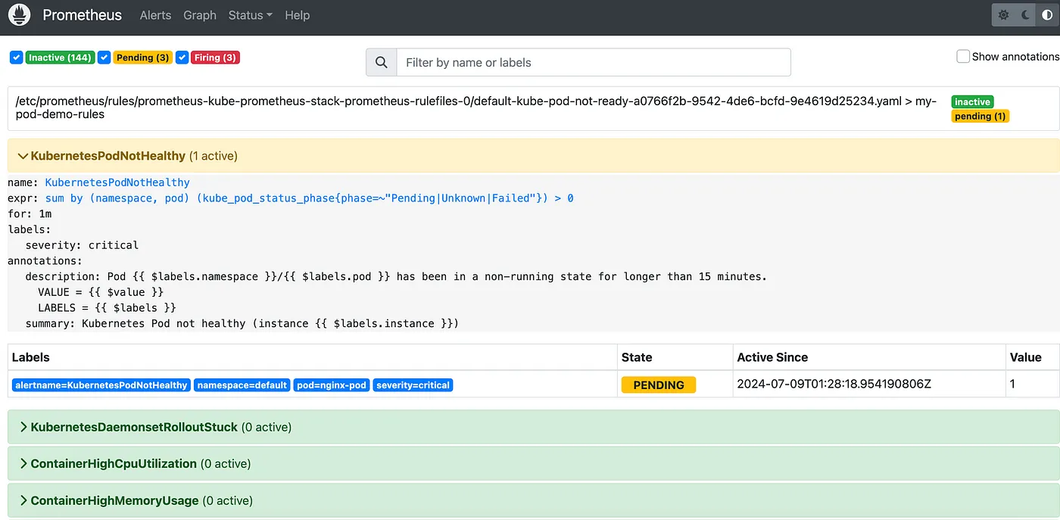1060x520 pixels.
Task: Click the PENDING state badge
Action: point(659,385)
